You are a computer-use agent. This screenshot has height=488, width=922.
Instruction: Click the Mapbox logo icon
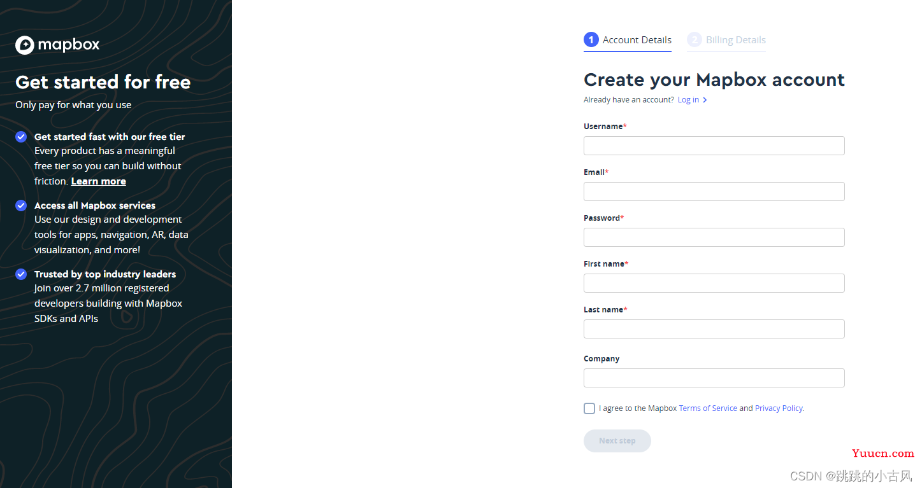click(25, 45)
